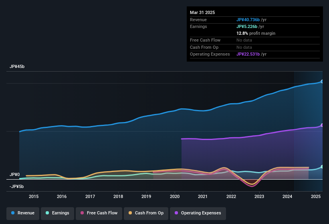The image size is (329, 224).
Task: Click the 2025 x-axis label
Action: point(315,196)
